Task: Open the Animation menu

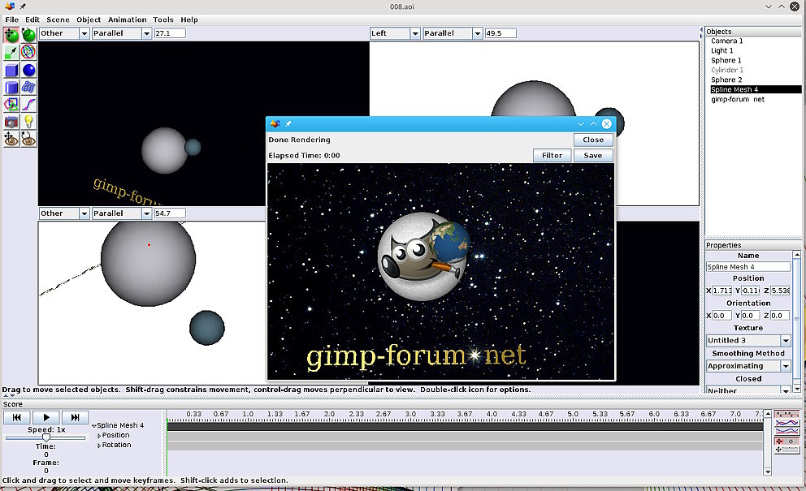Action: pos(128,19)
